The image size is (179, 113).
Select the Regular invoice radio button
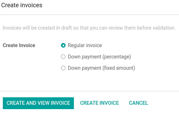(x=63, y=46)
